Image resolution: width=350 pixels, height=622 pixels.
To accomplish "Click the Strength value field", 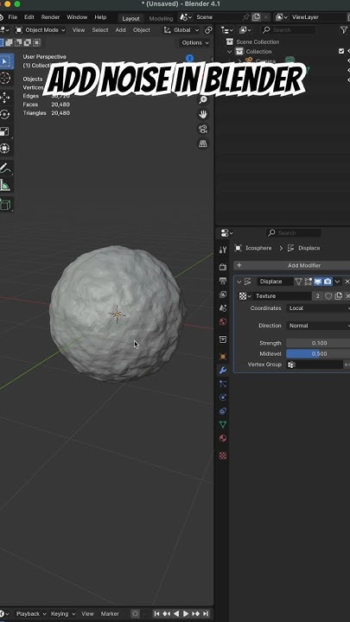I will coord(318,343).
